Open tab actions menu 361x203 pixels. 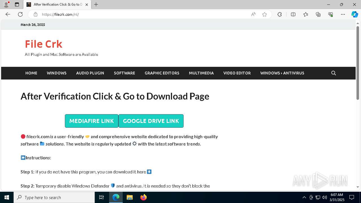coord(17,5)
